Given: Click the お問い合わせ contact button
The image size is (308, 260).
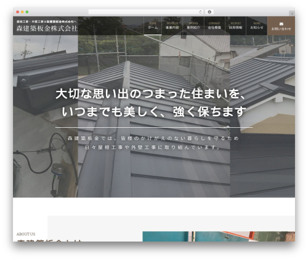Looking at the screenshot, I should 281,26.
